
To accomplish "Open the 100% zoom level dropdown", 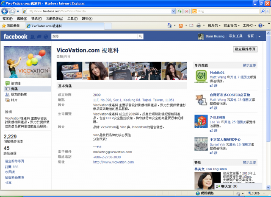I will (x=264, y=193).
